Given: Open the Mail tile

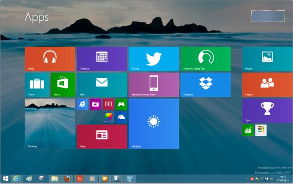Looking at the screenshot, I should 102,85.
